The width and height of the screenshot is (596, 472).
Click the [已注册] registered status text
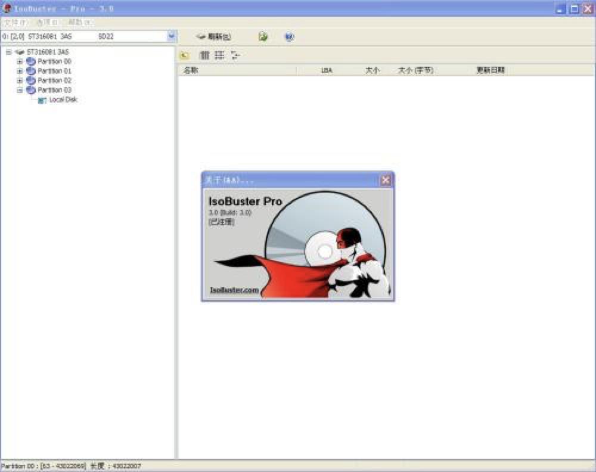click(221, 222)
